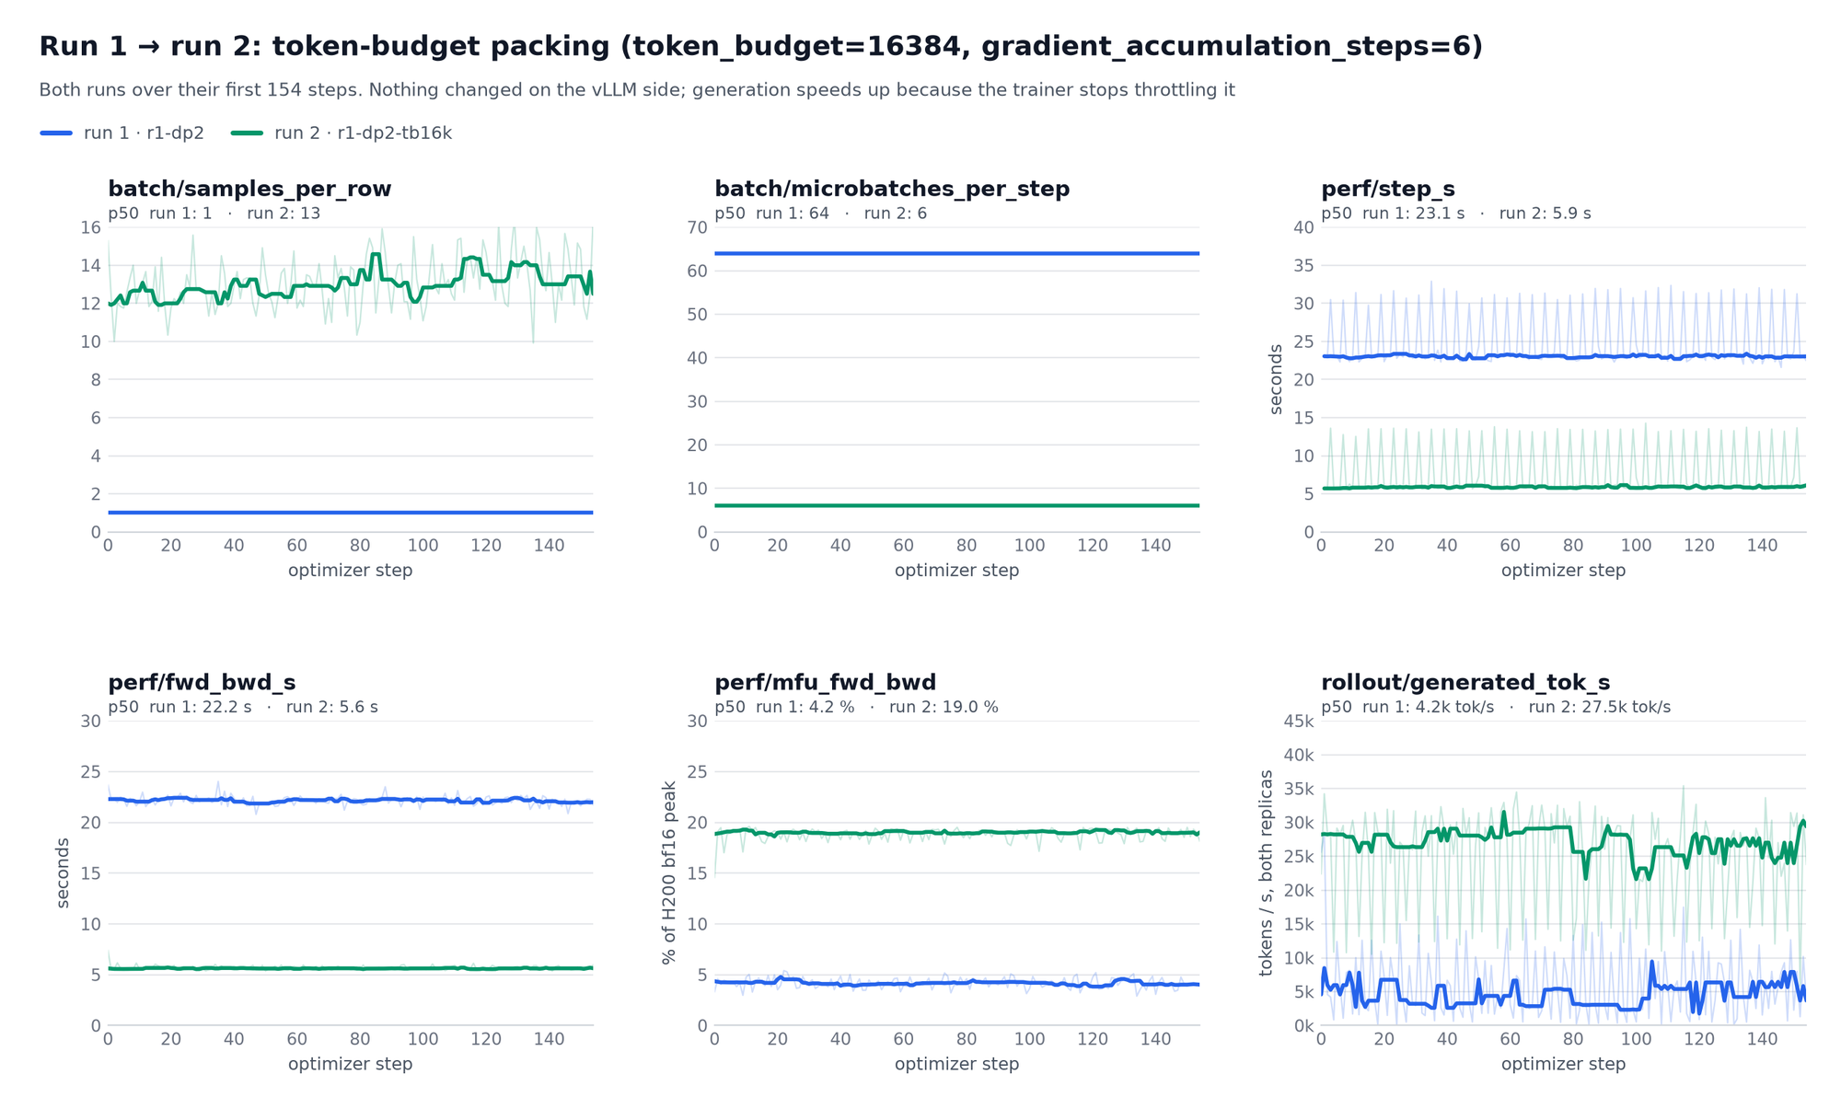Click the '16' y-axis tick on batch/samples_per_row

90,227
